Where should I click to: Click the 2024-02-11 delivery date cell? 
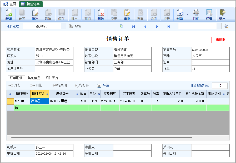110,101
